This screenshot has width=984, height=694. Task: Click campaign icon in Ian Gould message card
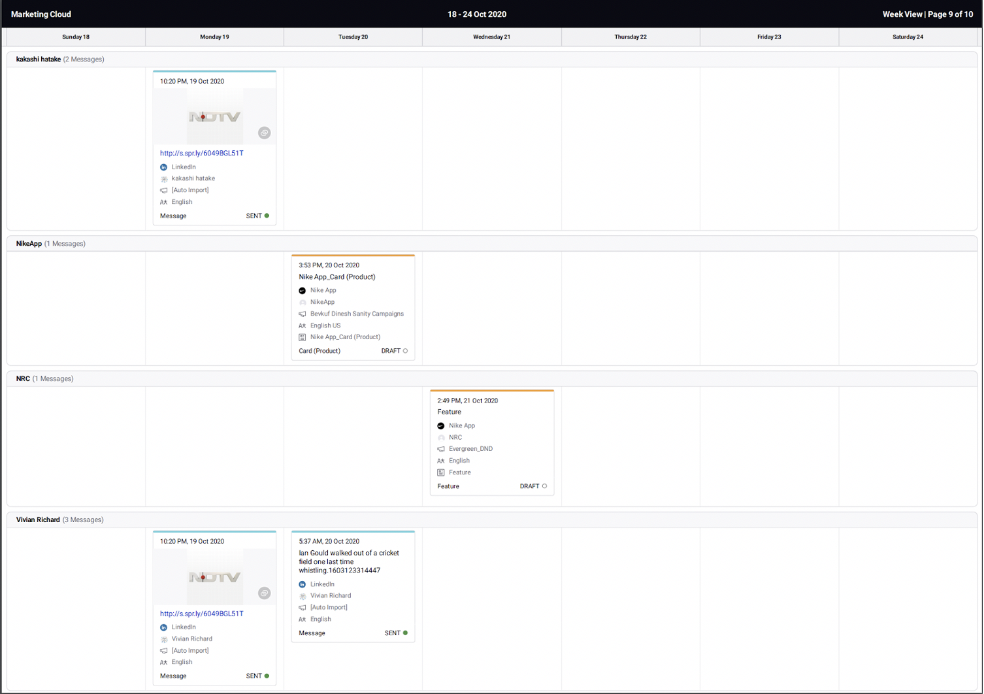pyautogui.click(x=303, y=608)
